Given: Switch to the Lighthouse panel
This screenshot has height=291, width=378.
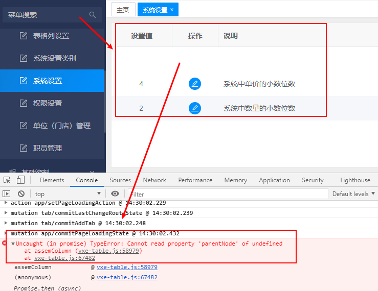Looking at the screenshot, I should point(355,180).
